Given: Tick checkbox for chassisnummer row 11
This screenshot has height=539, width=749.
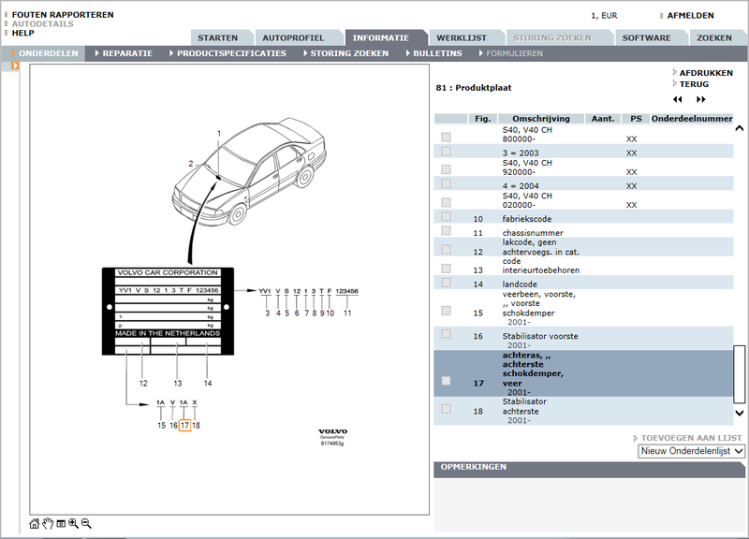Looking at the screenshot, I should click(x=447, y=230).
